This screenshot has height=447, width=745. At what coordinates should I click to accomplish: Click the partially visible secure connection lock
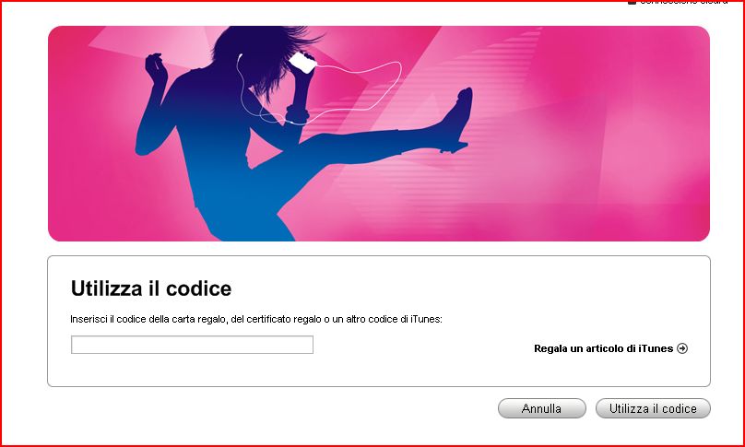[632, 2]
